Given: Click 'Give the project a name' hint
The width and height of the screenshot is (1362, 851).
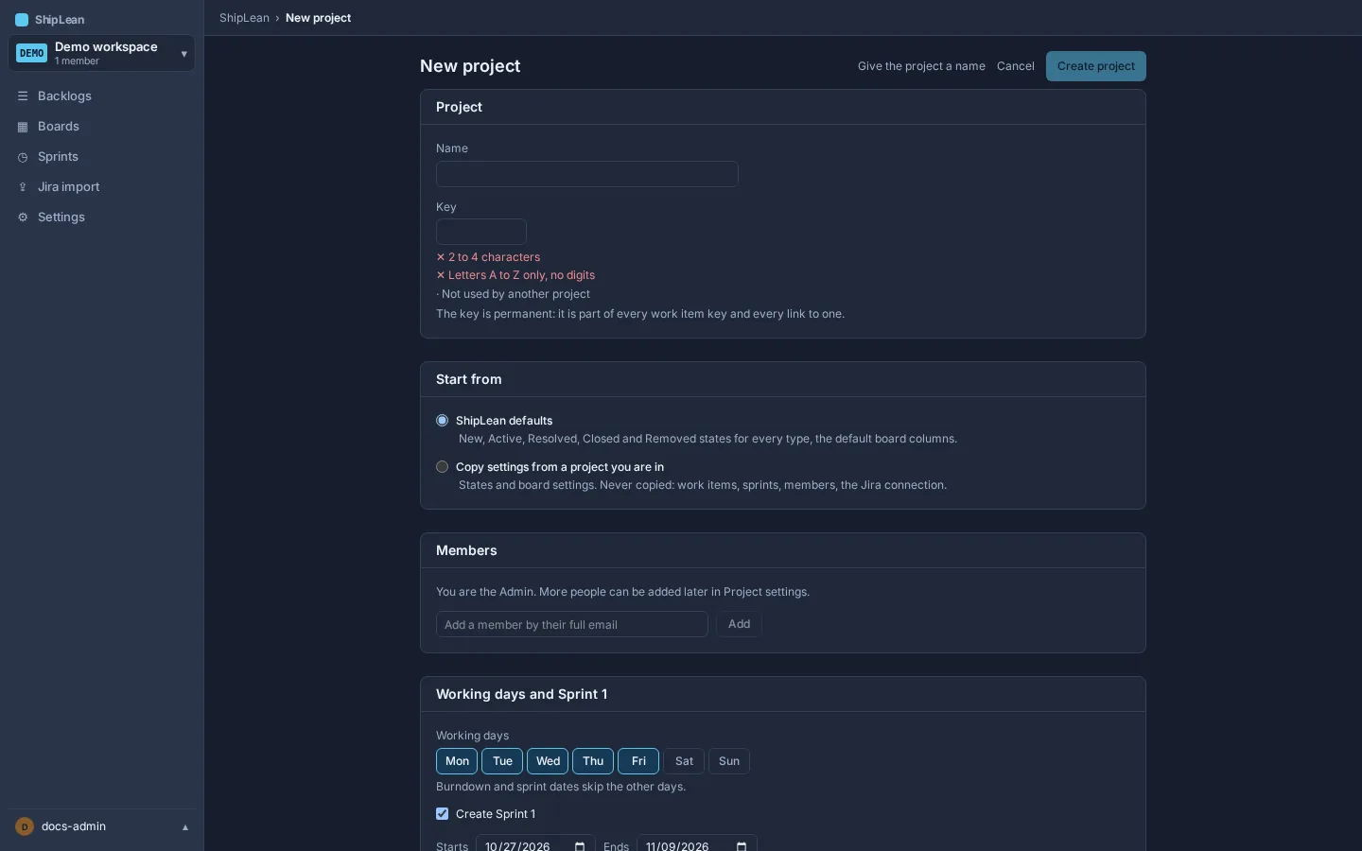Looking at the screenshot, I should pyautogui.click(x=921, y=66).
